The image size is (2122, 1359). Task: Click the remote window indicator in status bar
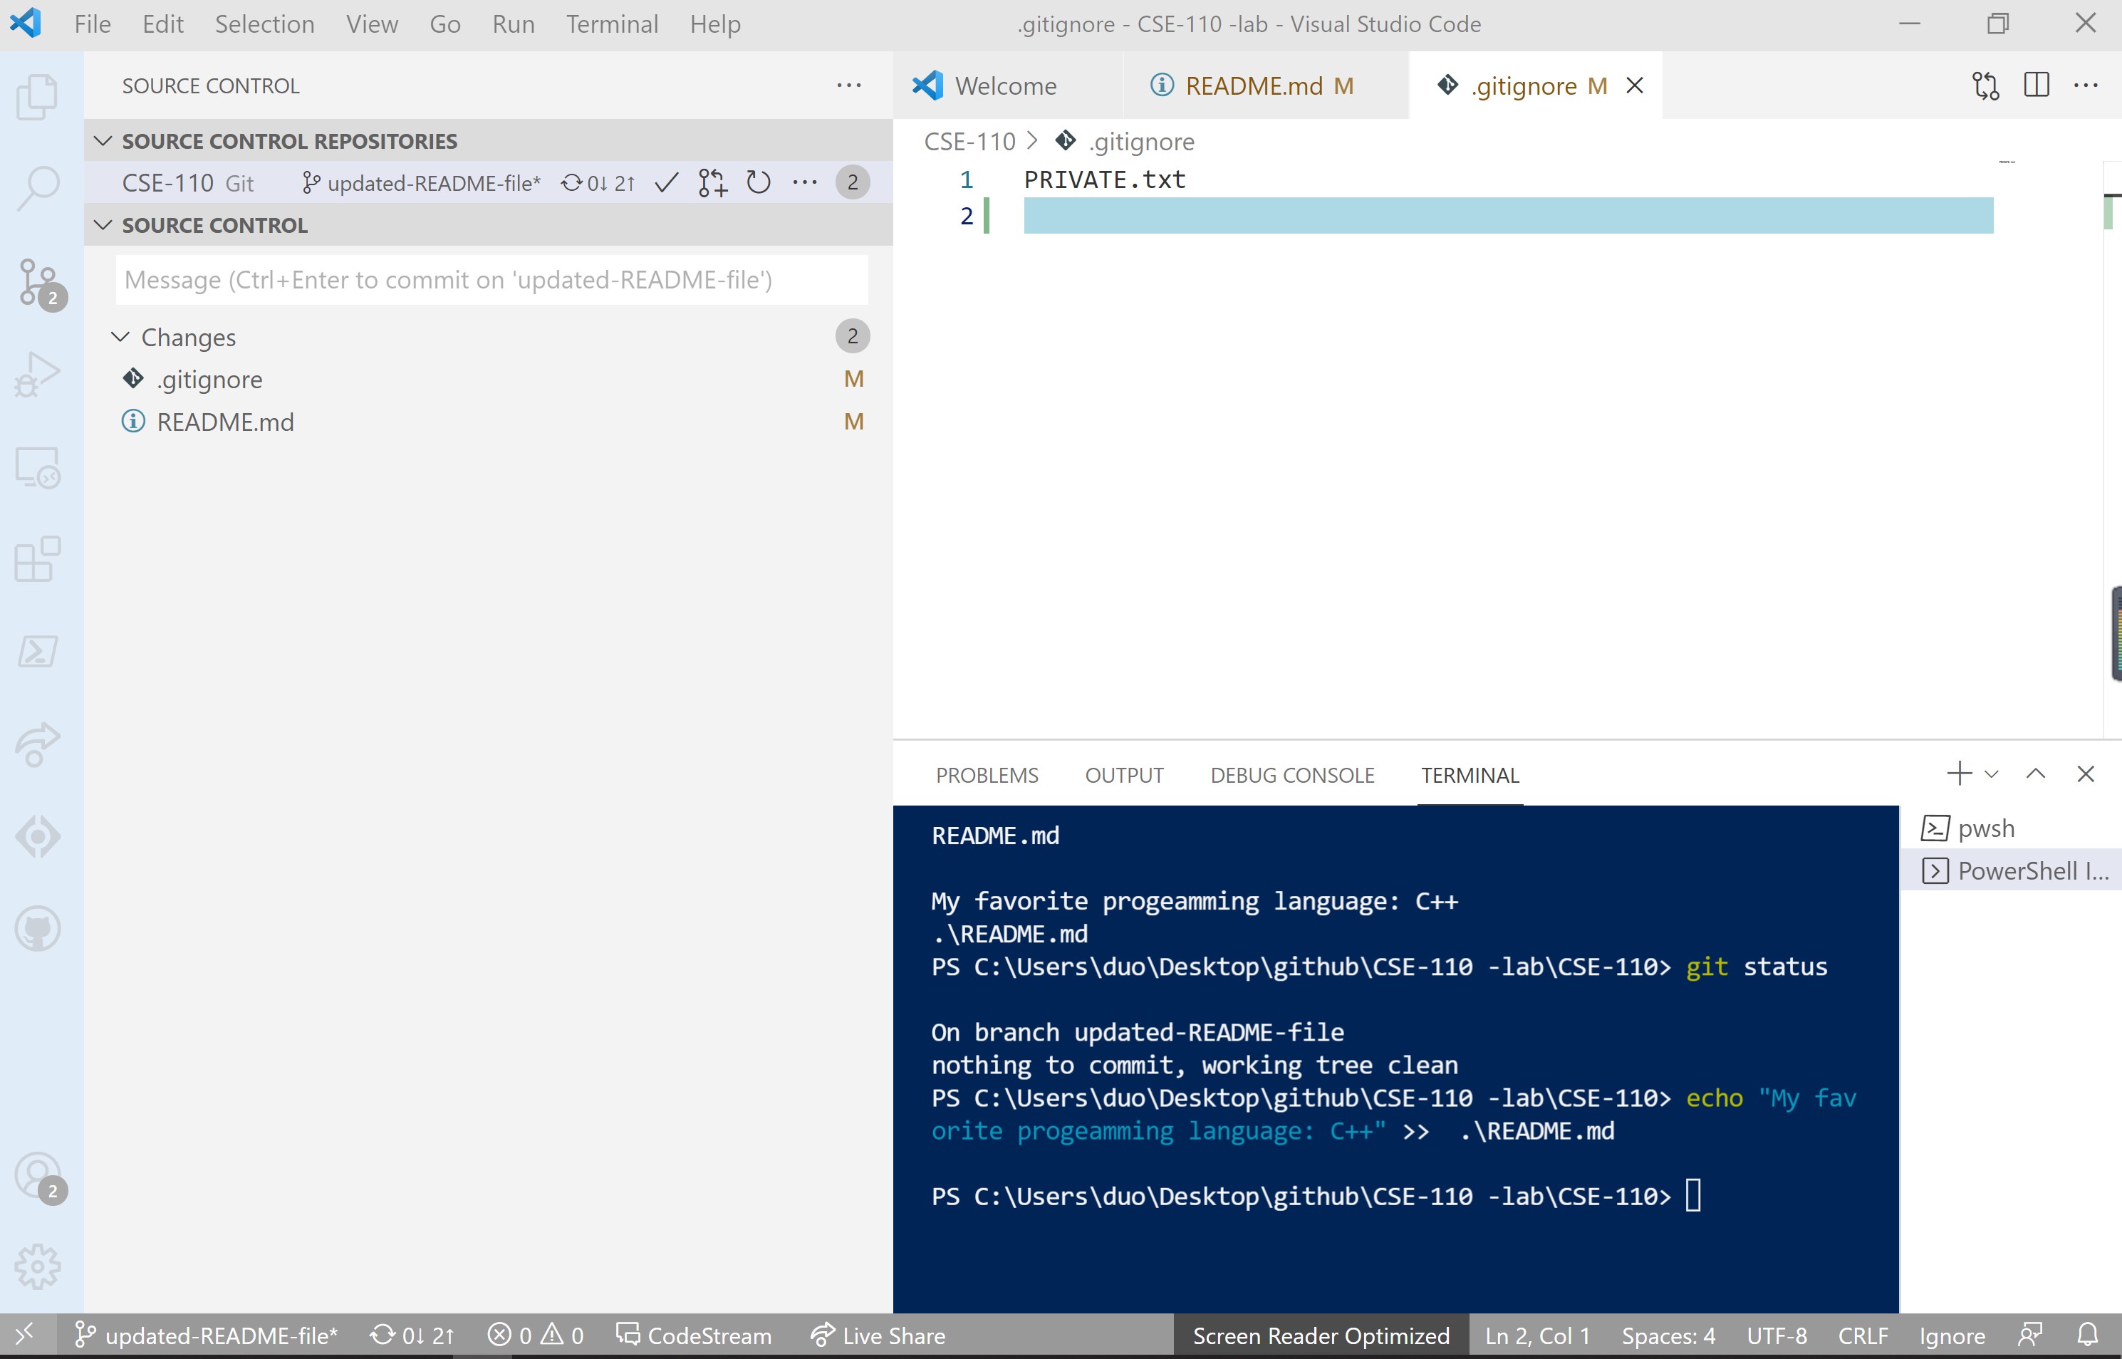pyautogui.click(x=26, y=1335)
